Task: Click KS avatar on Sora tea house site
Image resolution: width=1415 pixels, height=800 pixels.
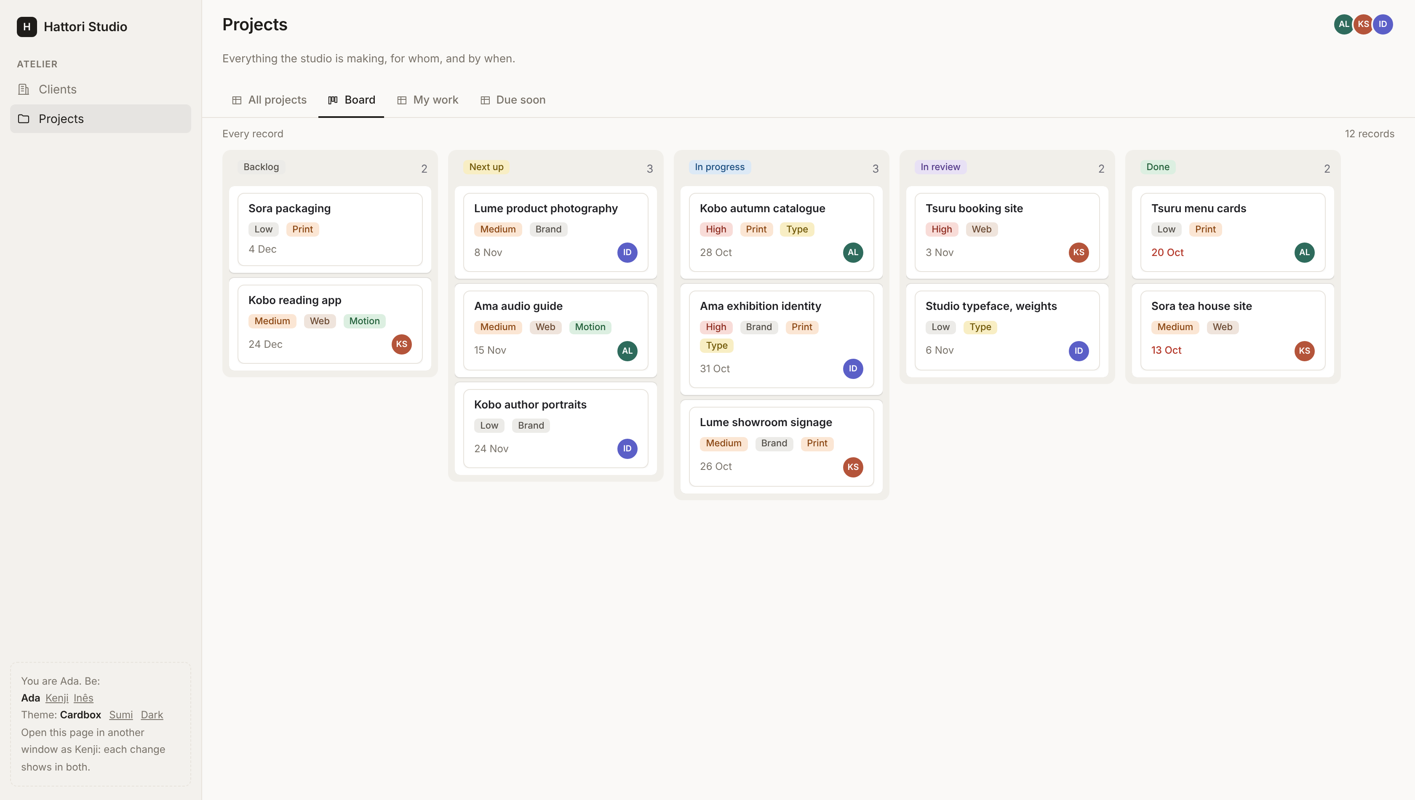Action: point(1305,351)
